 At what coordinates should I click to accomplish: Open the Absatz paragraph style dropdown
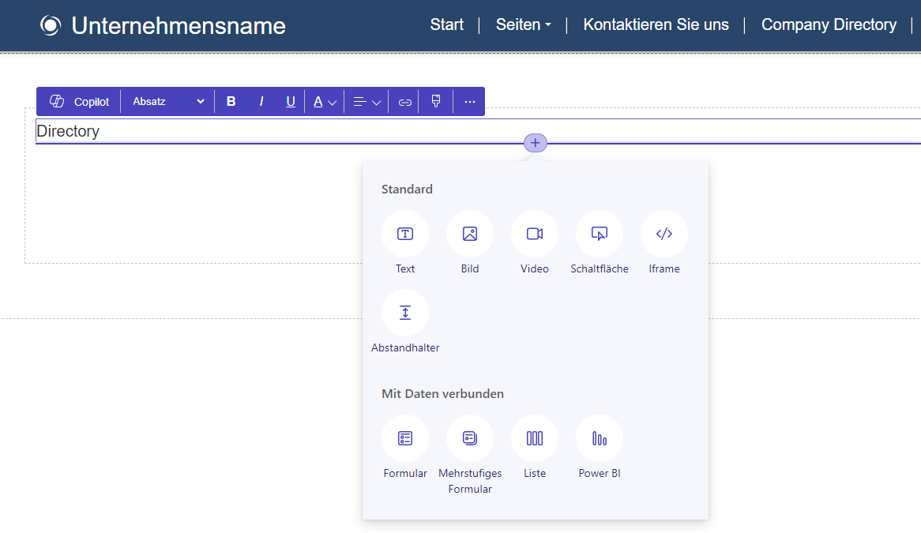(x=167, y=101)
